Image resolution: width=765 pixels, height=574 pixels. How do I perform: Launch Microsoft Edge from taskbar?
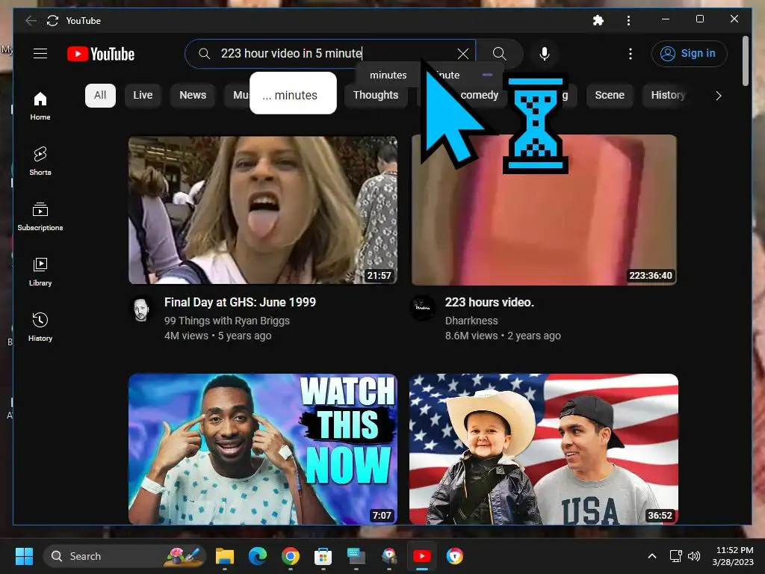[258, 556]
